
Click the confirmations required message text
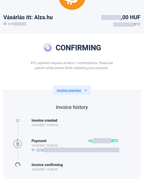(x=72, y=66)
